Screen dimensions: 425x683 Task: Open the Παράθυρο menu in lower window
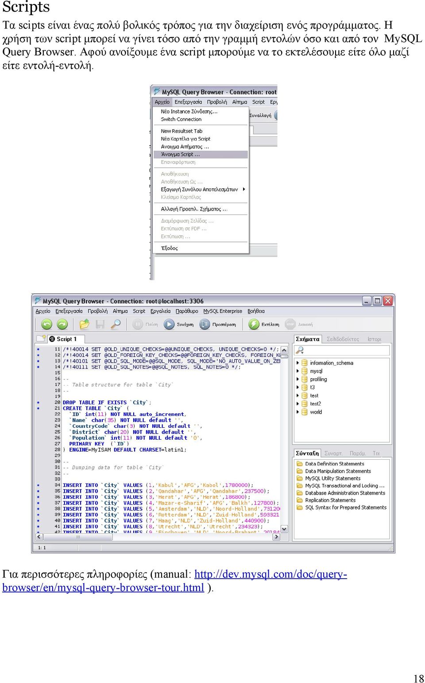coord(187,311)
